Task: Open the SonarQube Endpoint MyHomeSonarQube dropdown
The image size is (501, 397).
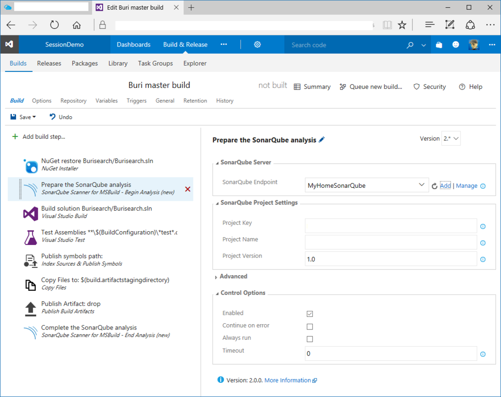Action: click(x=366, y=185)
